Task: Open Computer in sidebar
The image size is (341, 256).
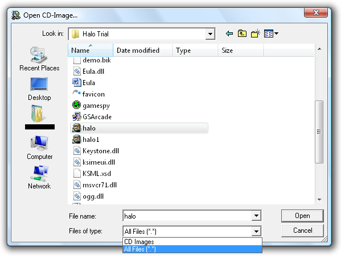Action: click(40, 148)
